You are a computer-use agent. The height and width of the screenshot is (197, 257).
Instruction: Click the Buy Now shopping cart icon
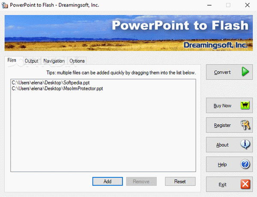point(245,105)
